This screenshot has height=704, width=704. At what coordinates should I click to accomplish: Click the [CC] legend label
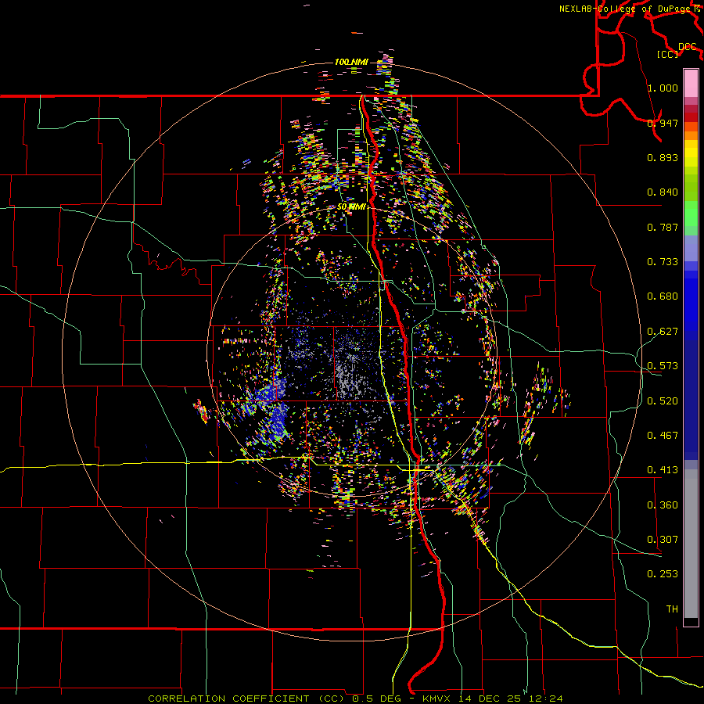[668, 54]
